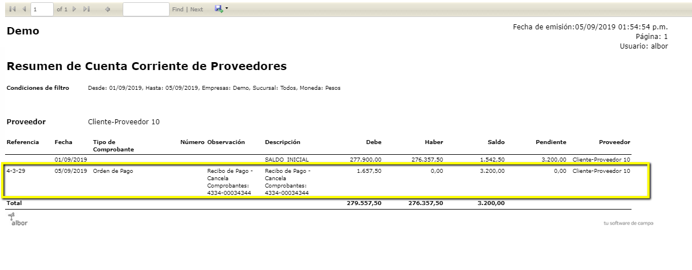
Task: Click the Pendiente column header
Action: coord(551,142)
